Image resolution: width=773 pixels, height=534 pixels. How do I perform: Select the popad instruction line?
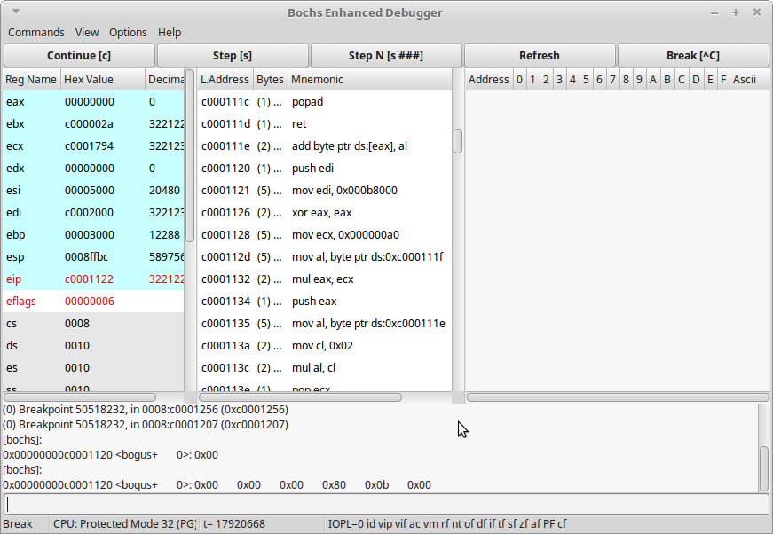[325, 101]
